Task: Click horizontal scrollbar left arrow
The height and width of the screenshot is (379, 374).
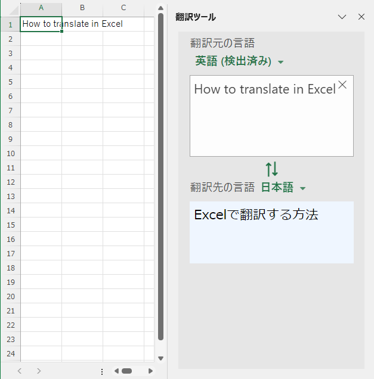Action: pos(116,371)
